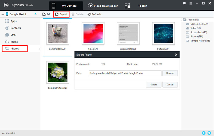Viewport: 214px width, 136px height.
Task: Choose Screenshots (13) in Album List
Action: (198, 32)
